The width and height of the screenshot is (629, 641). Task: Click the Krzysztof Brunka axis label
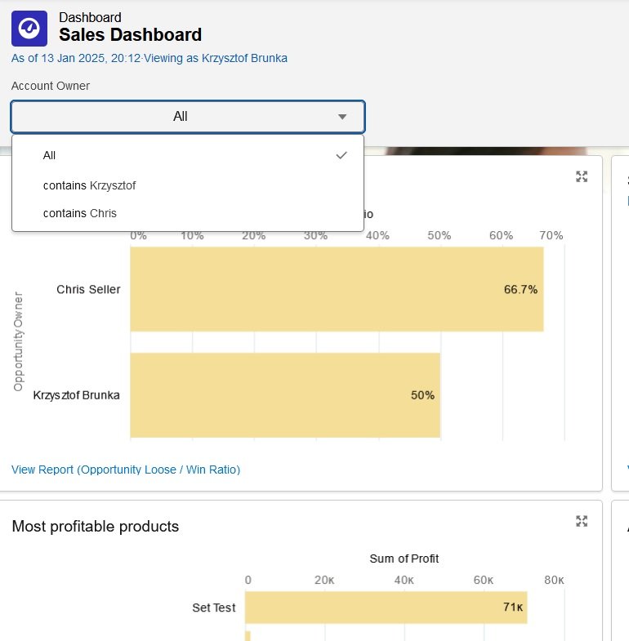coord(76,395)
